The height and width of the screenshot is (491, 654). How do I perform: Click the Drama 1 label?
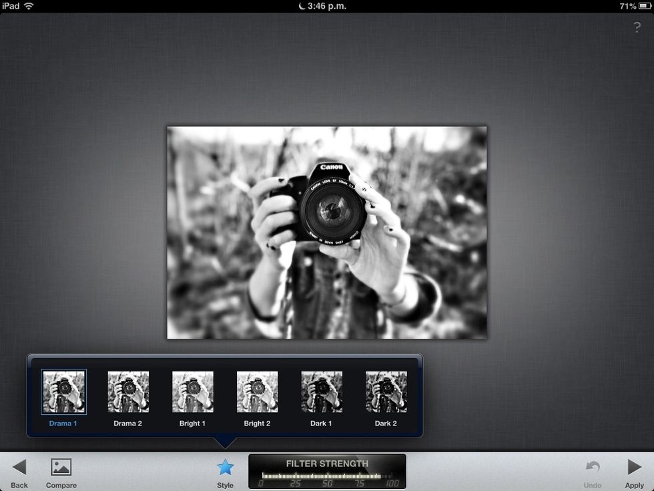(x=63, y=424)
